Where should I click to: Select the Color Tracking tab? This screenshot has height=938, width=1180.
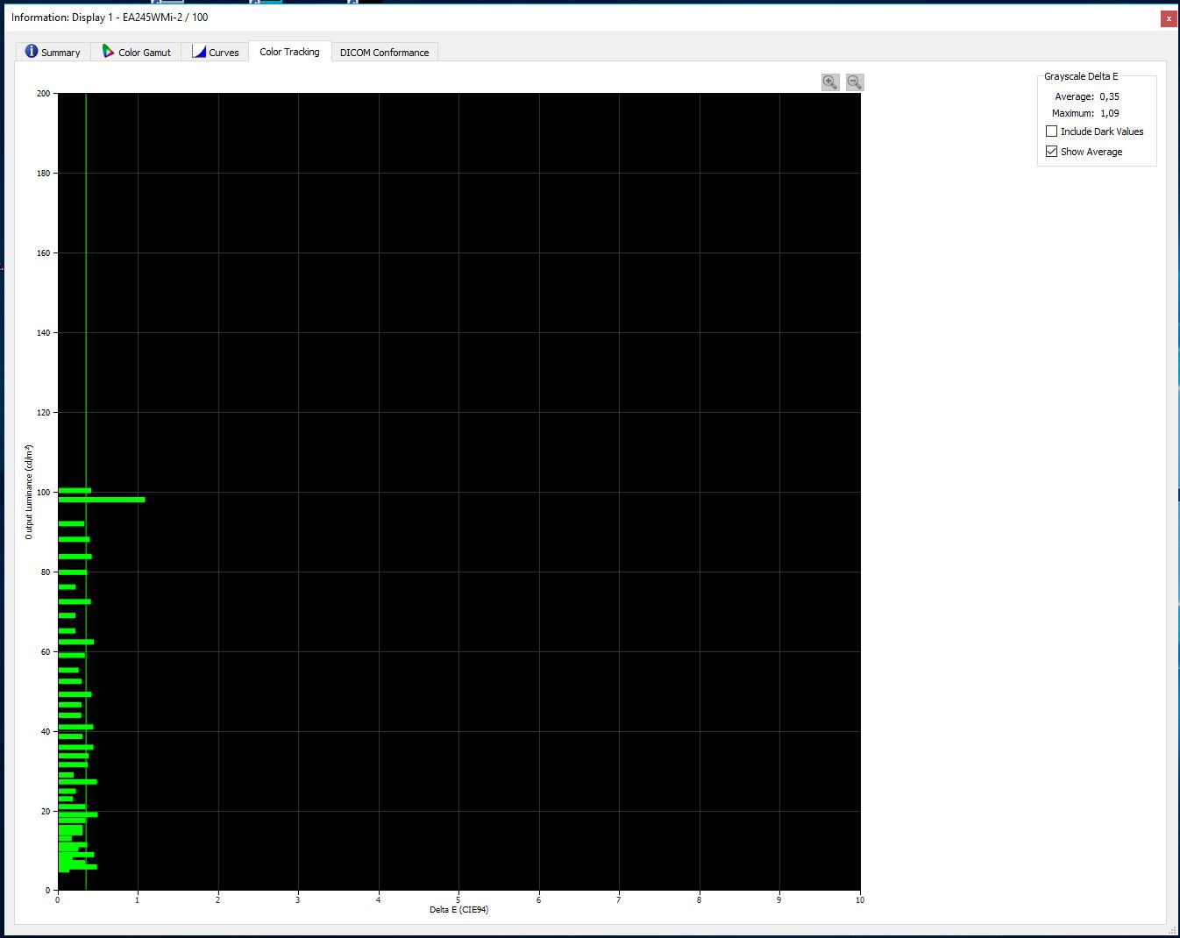[x=289, y=52]
